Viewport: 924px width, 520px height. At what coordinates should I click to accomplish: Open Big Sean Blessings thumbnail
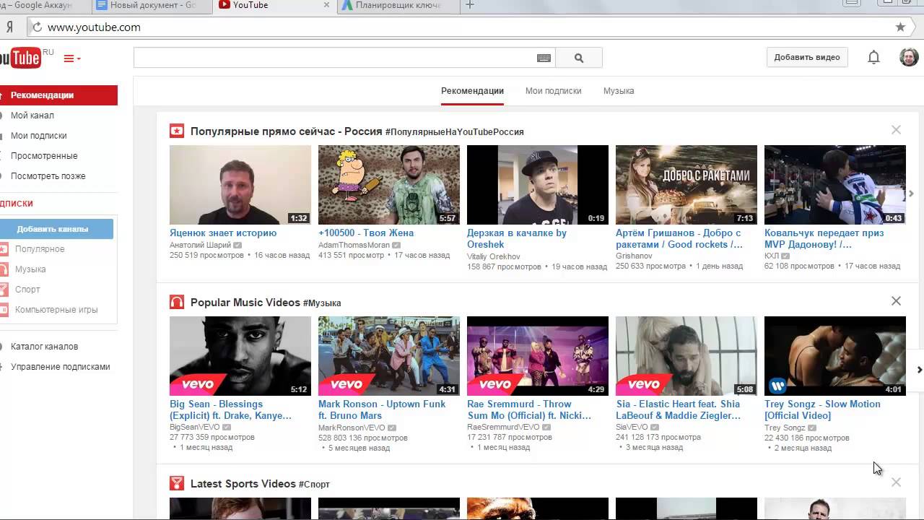240,356
